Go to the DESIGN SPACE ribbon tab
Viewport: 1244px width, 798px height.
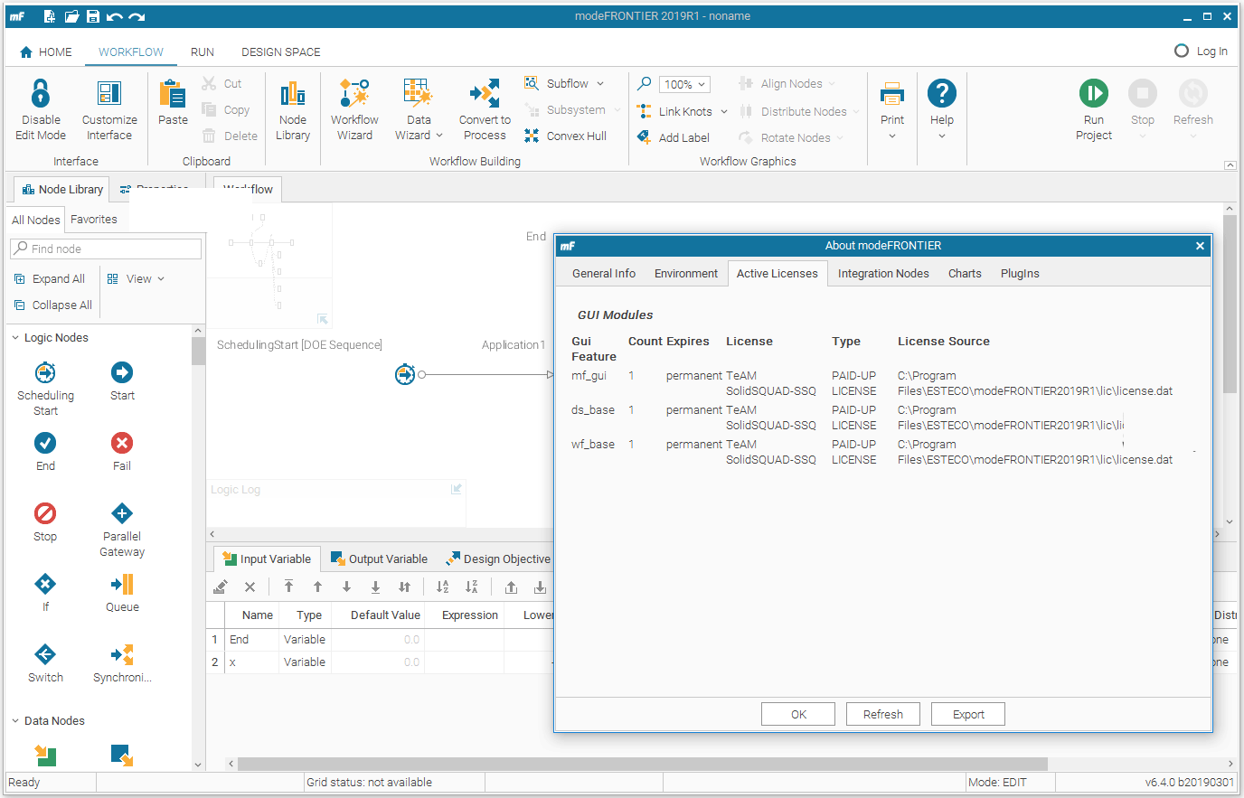(x=280, y=52)
